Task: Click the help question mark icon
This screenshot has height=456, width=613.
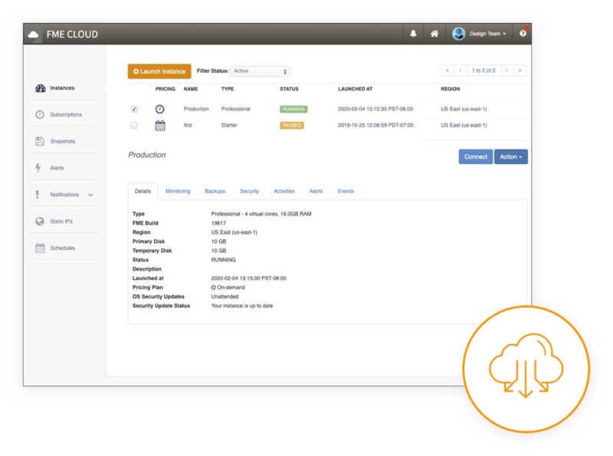Action: point(523,33)
